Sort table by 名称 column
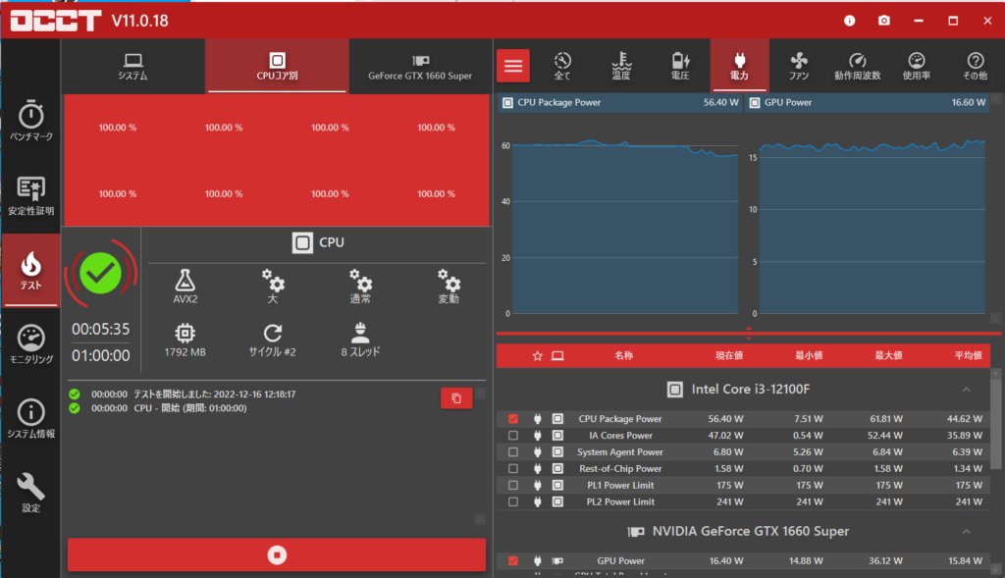 (623, 355)
